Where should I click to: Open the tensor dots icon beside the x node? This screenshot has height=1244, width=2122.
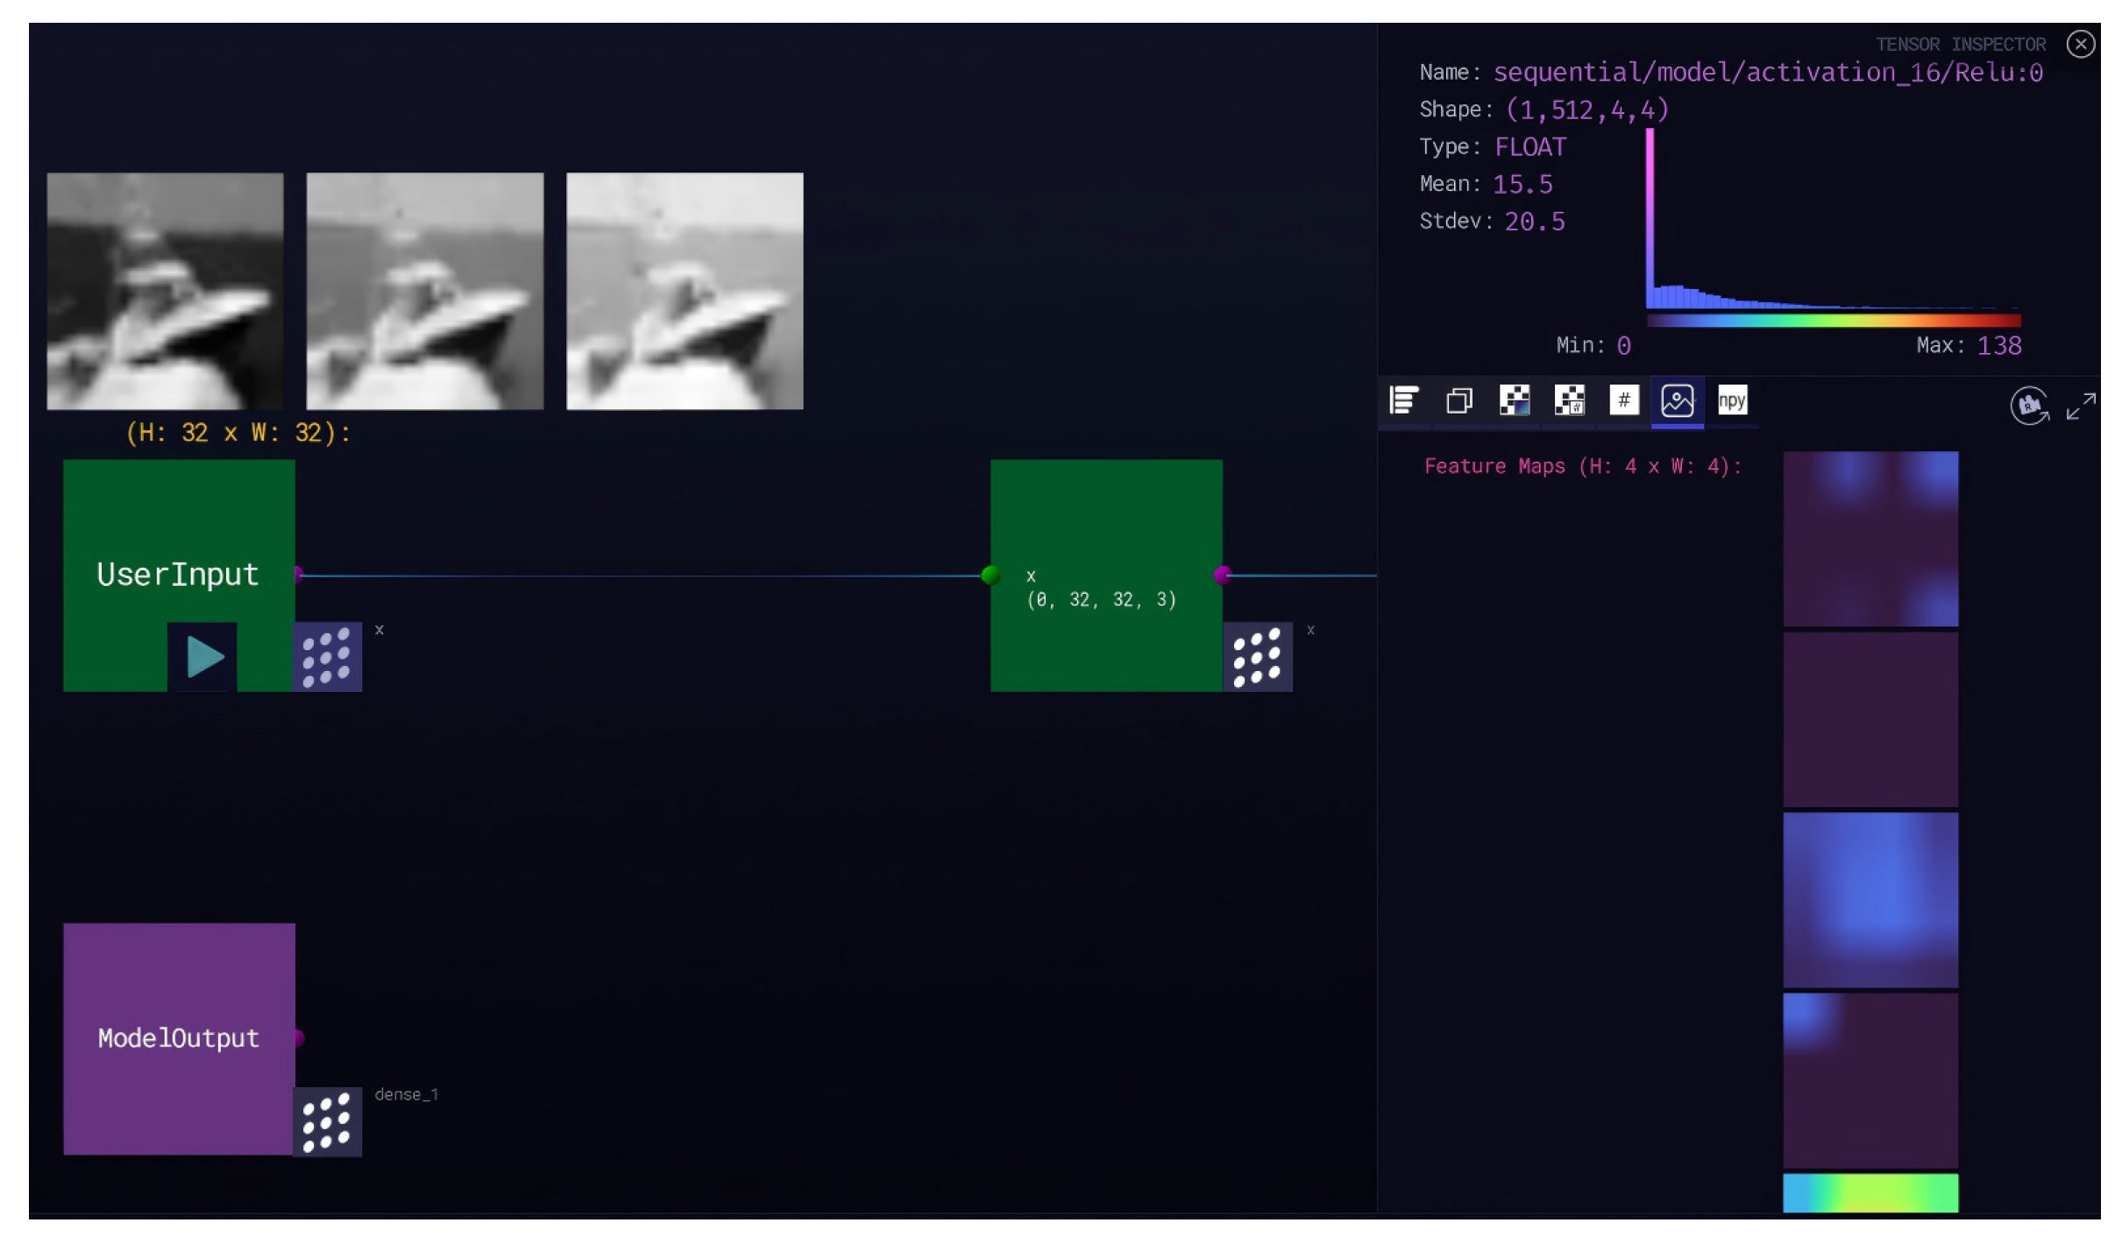pyautogui.click(x=1258, y=657)
